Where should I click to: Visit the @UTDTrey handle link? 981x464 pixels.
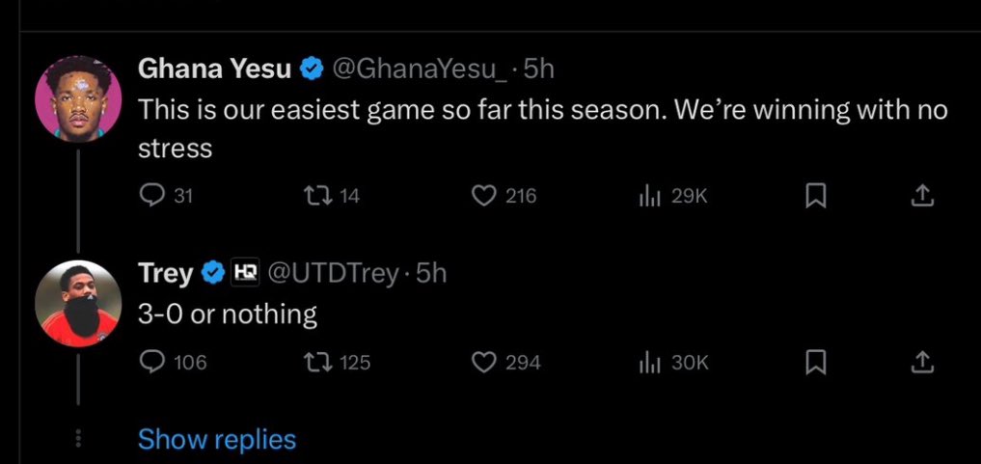pos(334,273)
